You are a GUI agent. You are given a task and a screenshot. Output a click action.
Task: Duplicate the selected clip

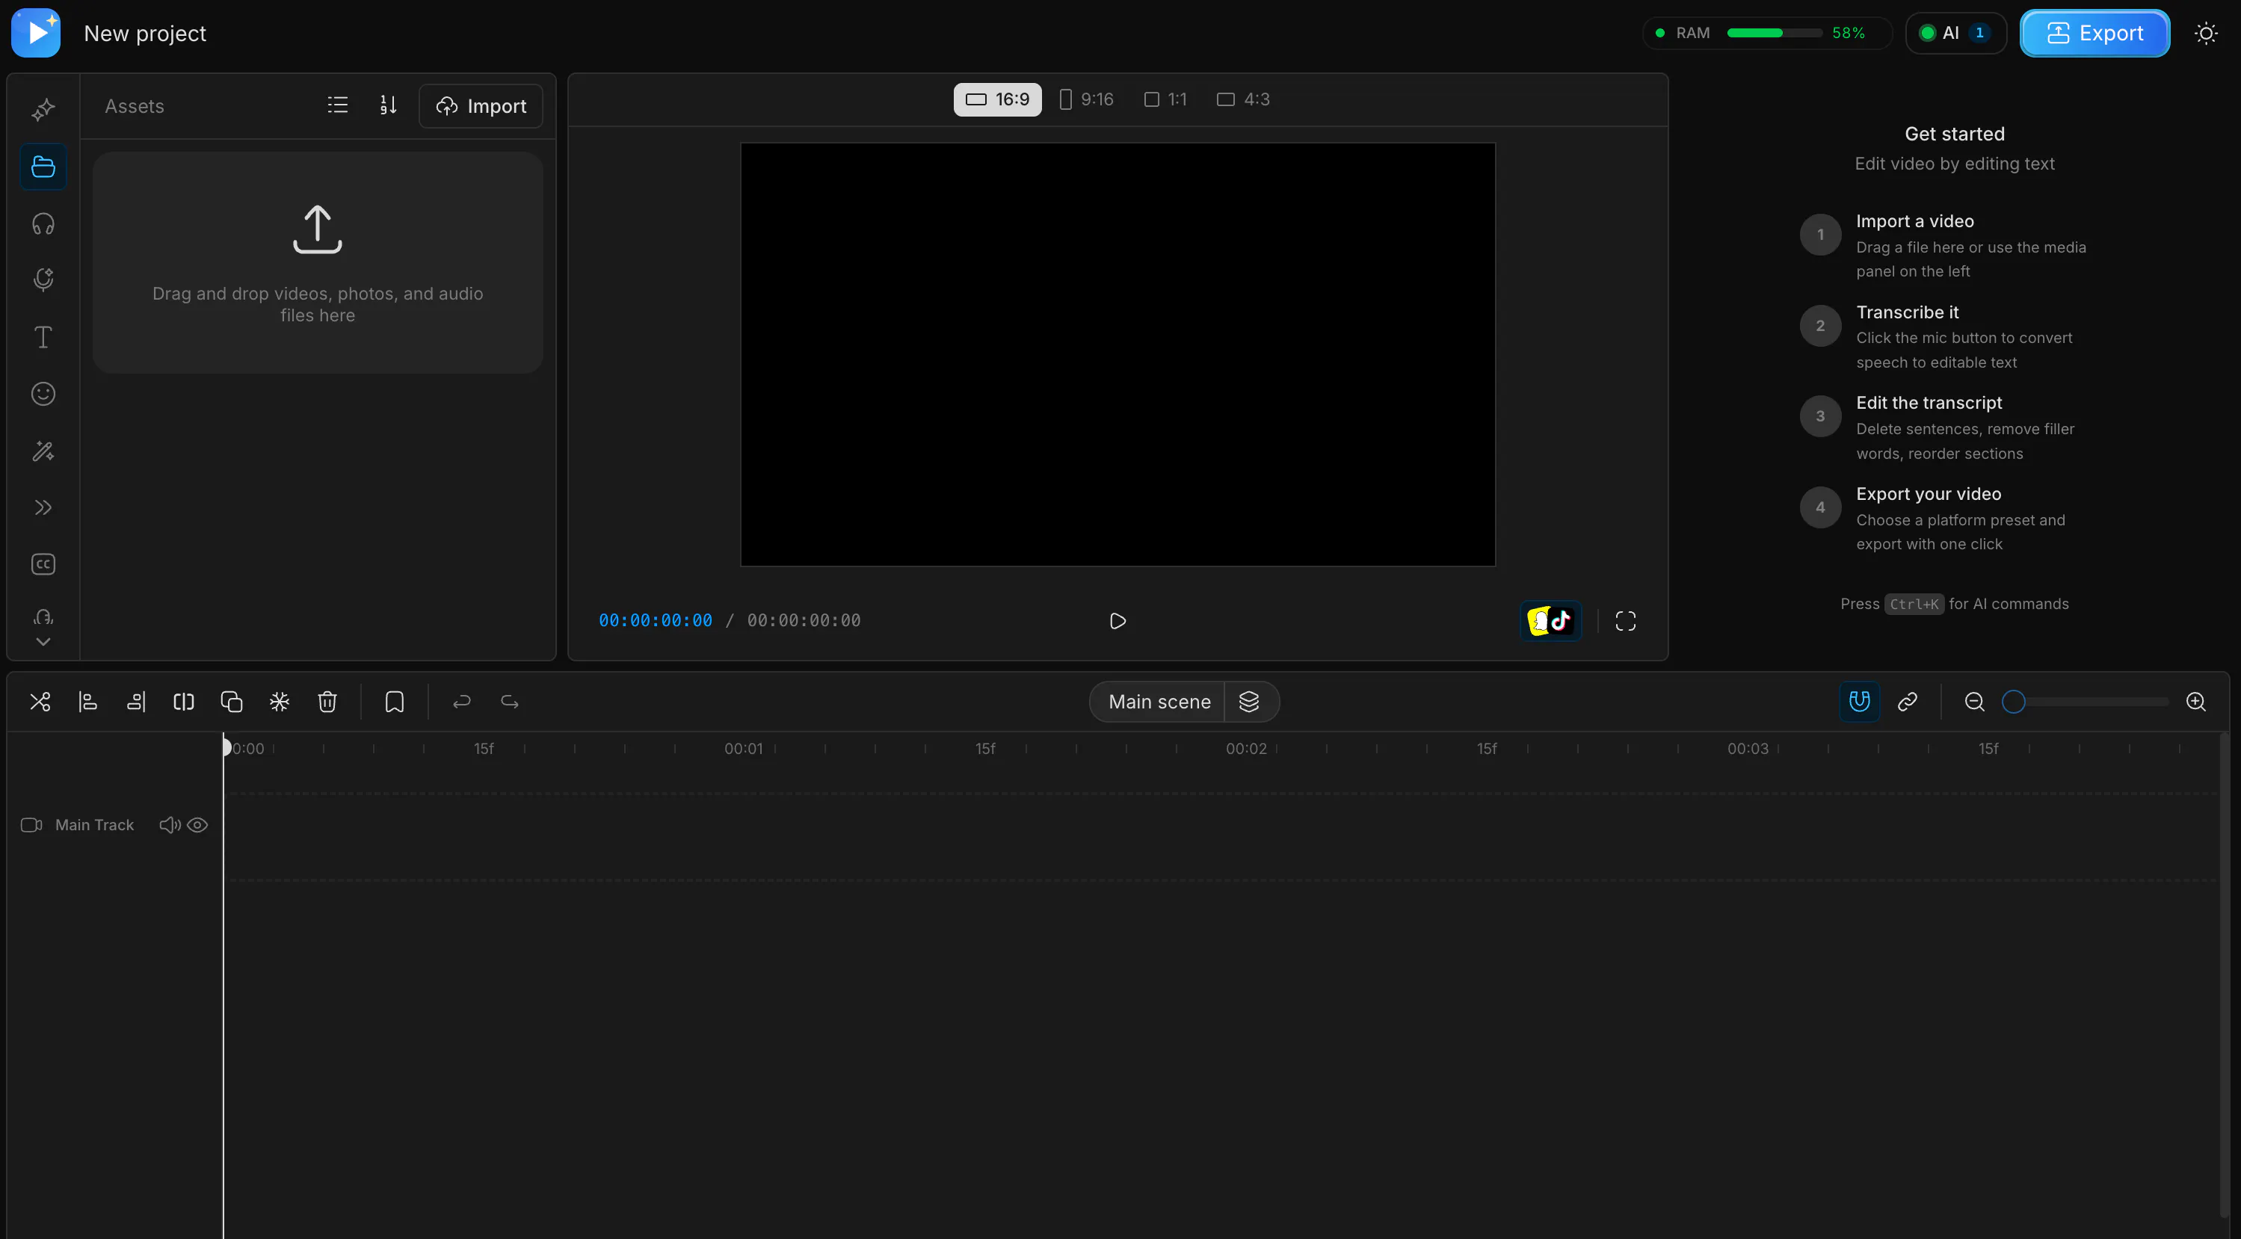[x=232, y=702]
